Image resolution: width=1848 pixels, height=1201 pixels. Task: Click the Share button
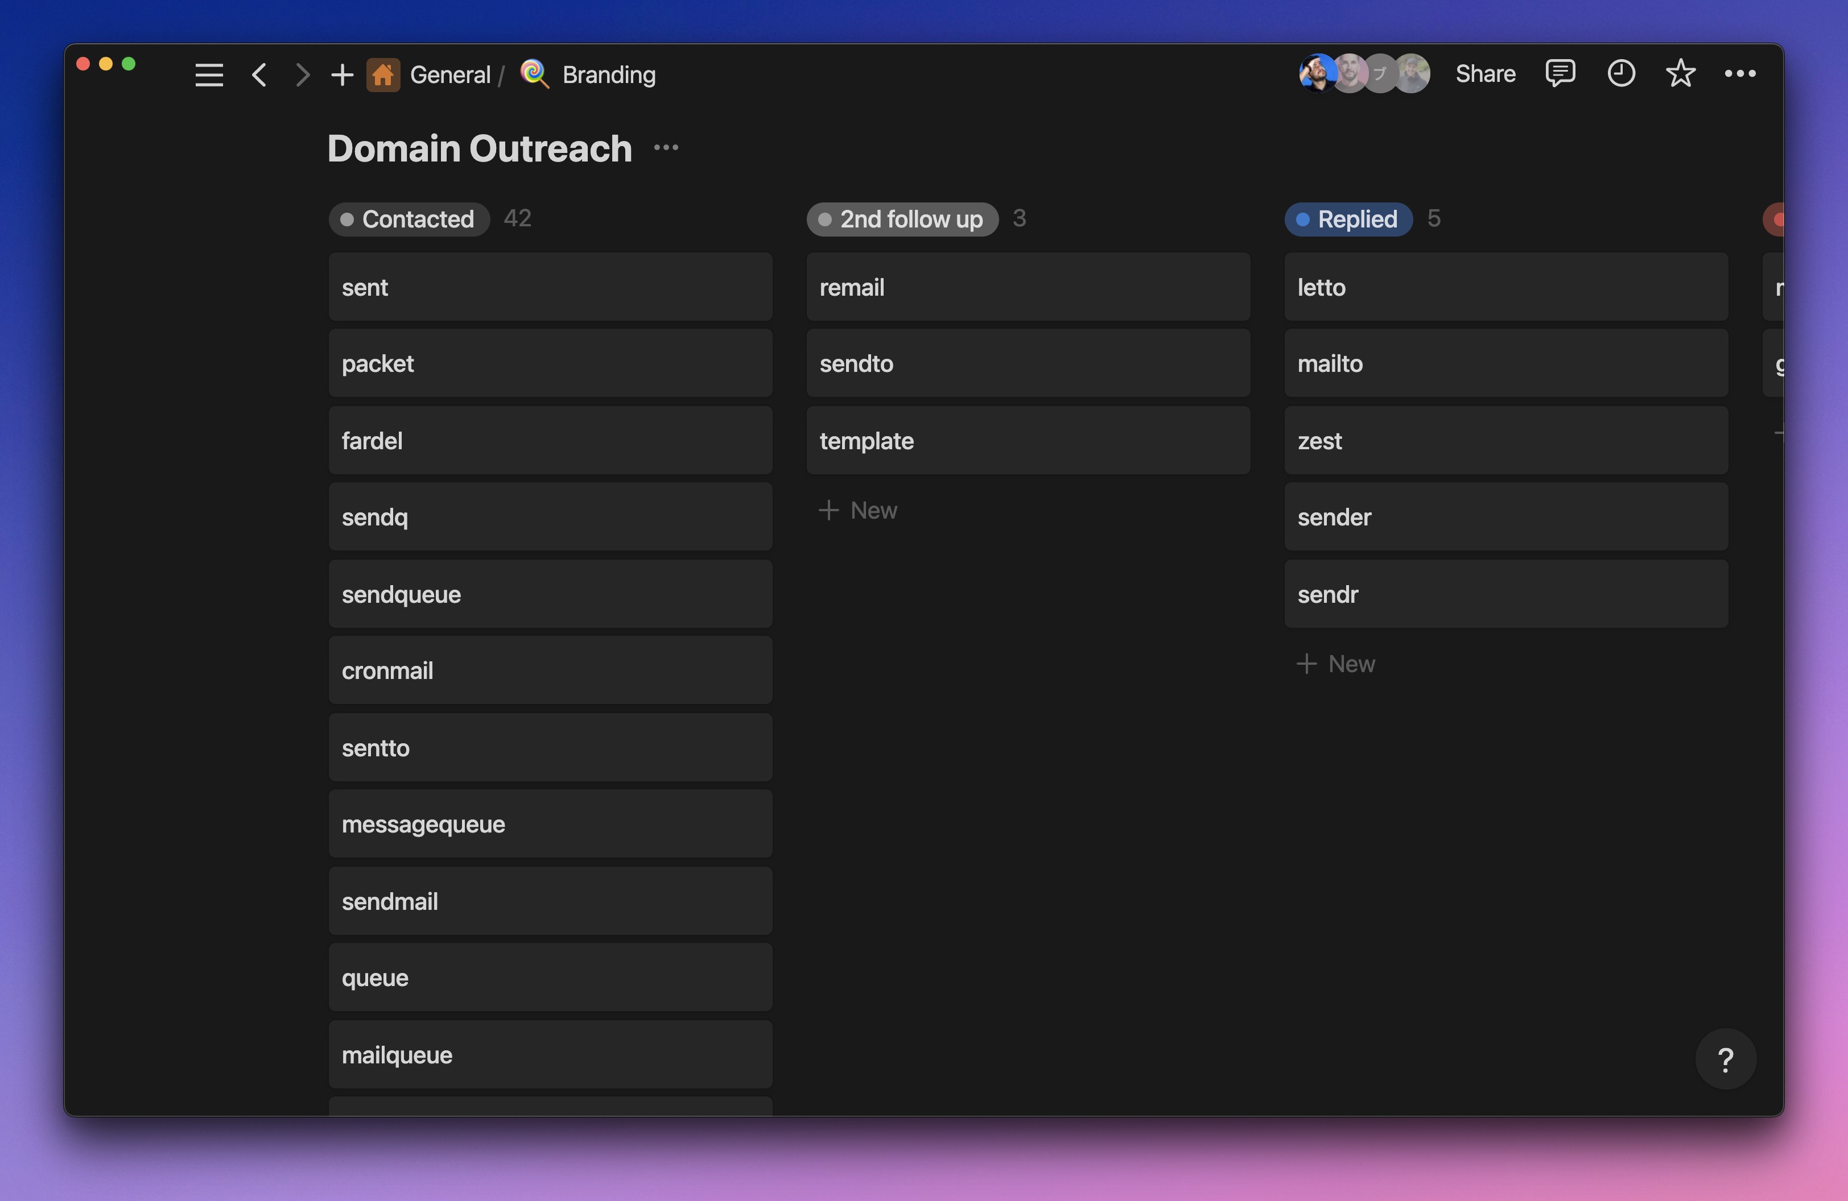tap(1484, 74)
